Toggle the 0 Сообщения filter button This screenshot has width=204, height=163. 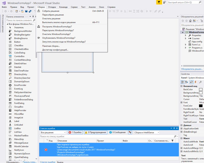117,132
